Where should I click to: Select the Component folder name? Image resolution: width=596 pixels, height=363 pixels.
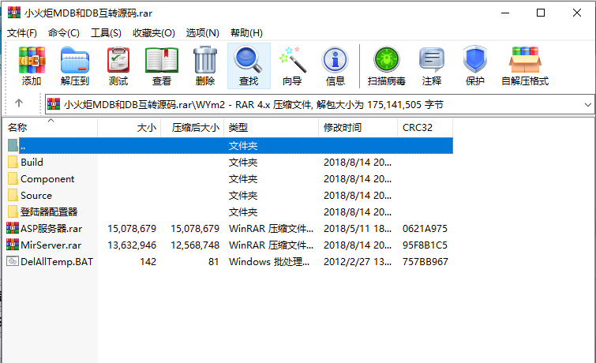click(47, 179)
